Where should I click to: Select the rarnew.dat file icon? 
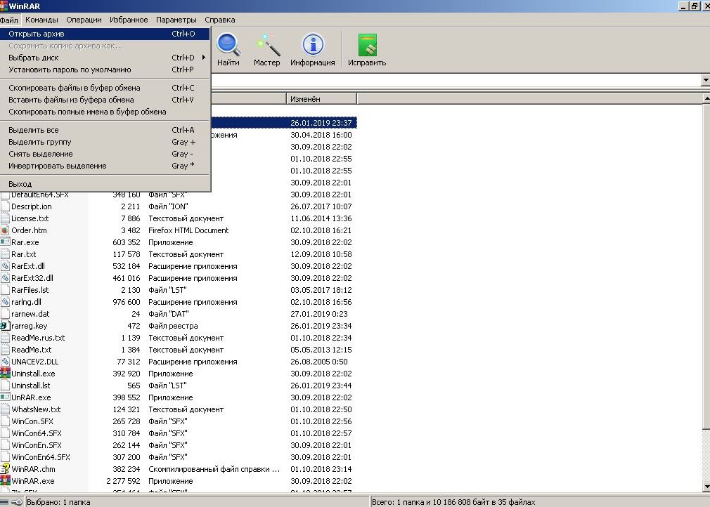(x=5, y=314)
